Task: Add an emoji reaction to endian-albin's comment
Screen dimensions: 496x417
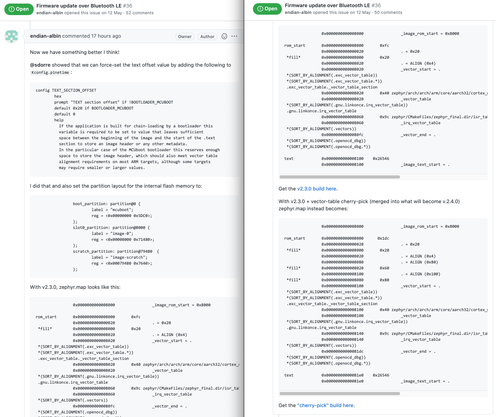Action: pos(224,36)
